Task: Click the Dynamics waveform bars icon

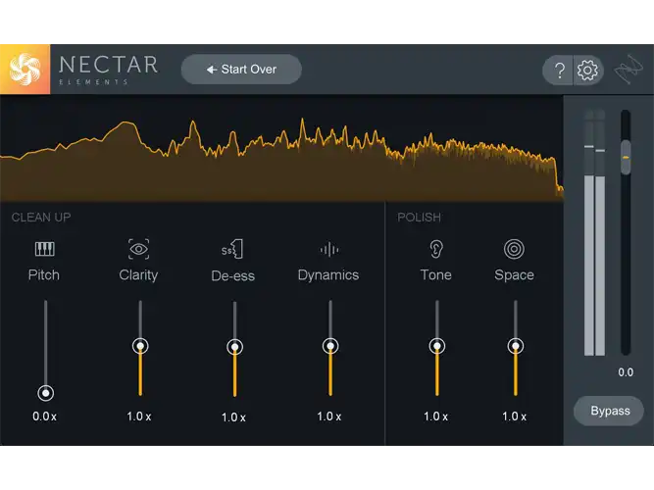Action: [329, 250]
